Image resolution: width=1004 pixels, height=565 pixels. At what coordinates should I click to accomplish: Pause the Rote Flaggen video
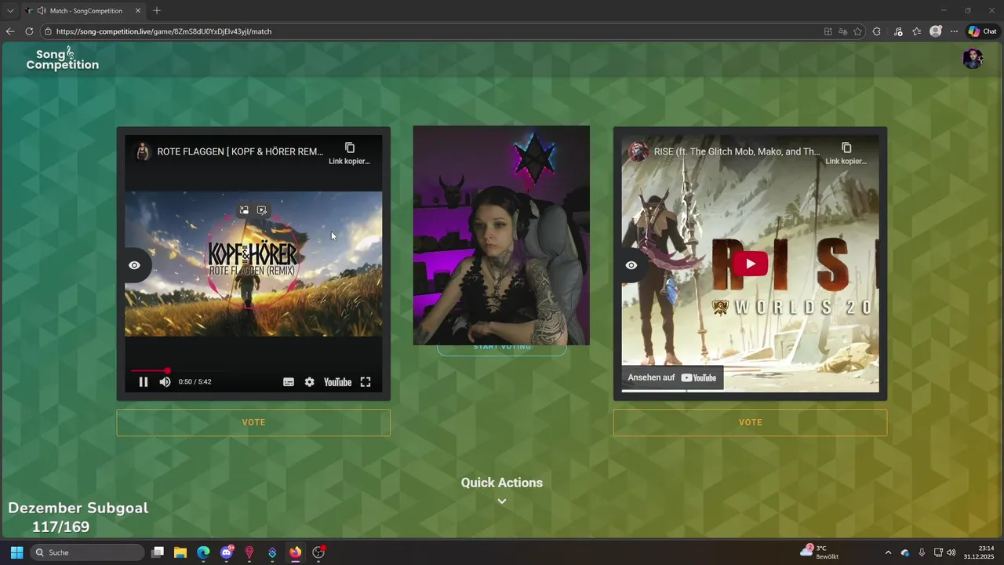(x=144, y=382)
